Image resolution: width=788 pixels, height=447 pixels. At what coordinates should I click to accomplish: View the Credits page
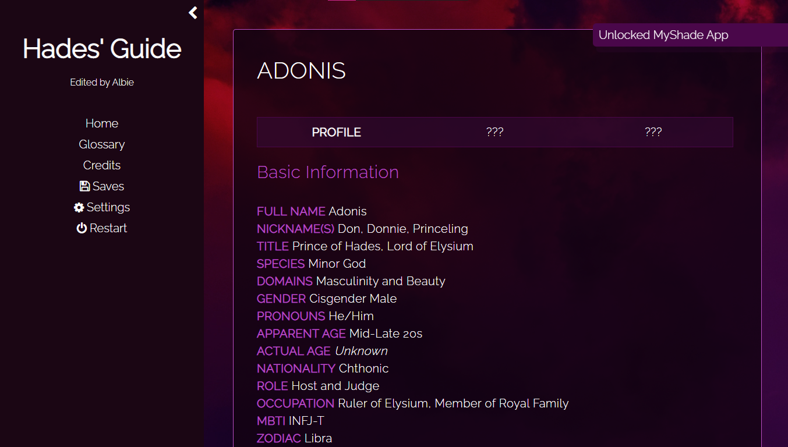point(101,165)
